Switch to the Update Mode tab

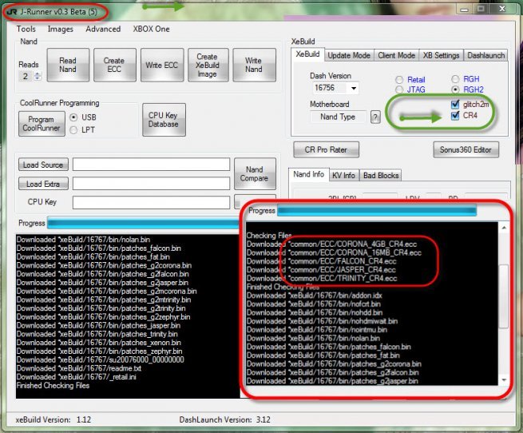click(x=349, y=55)
